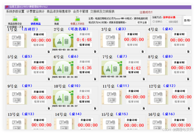Open 商品进货销售库存 menu
Screen dimensions: 195x133
(x=59, y=12)
